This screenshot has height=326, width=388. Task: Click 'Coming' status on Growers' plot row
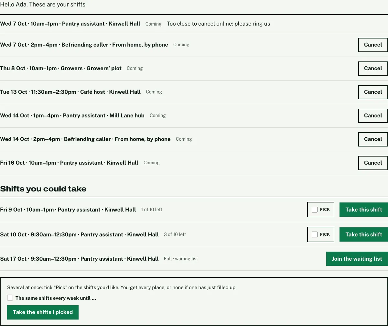(x=135, y=68)
